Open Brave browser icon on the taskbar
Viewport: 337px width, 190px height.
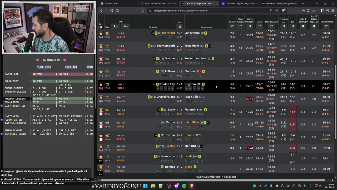coord(192,186)
